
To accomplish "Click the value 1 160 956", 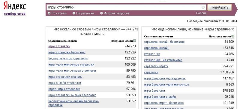I will click(x=227, y=72).
